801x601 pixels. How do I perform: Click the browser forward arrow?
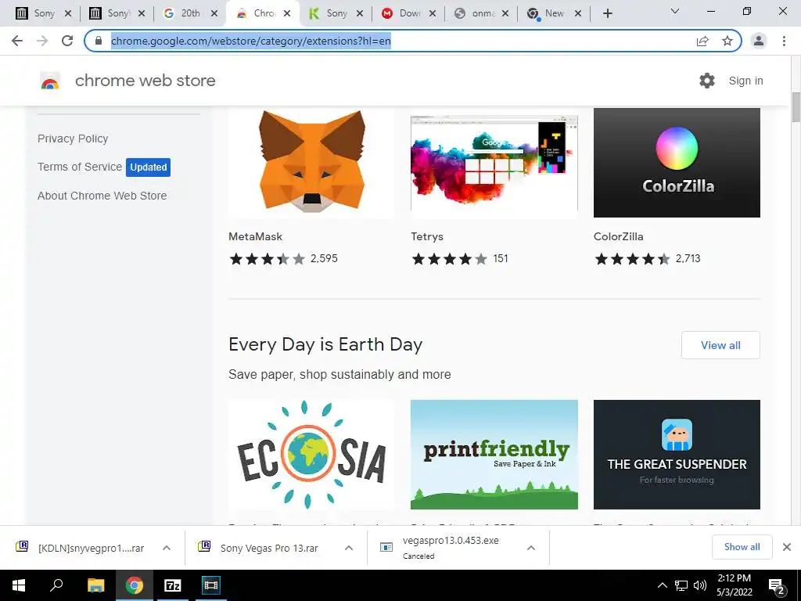tap(42, 41)
